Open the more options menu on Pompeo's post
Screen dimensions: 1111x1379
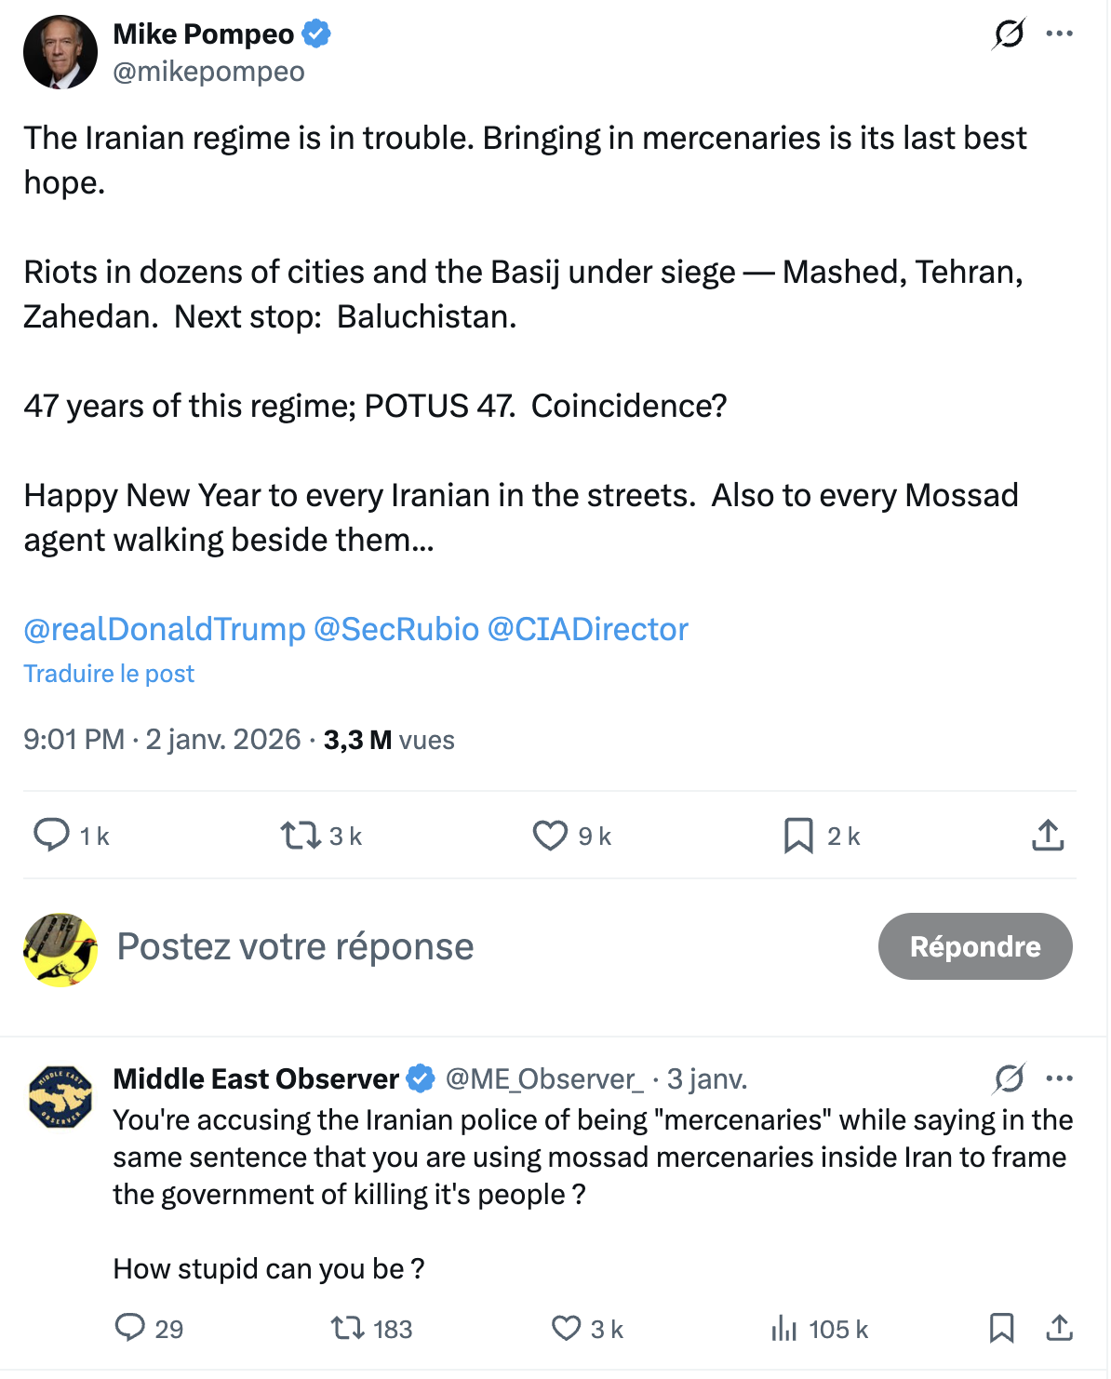[1059, 34]
